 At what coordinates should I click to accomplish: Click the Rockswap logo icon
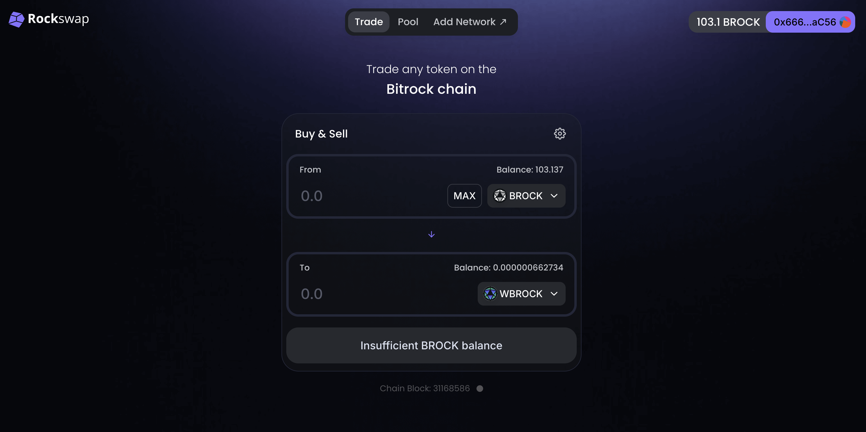[x=16, y=19]
